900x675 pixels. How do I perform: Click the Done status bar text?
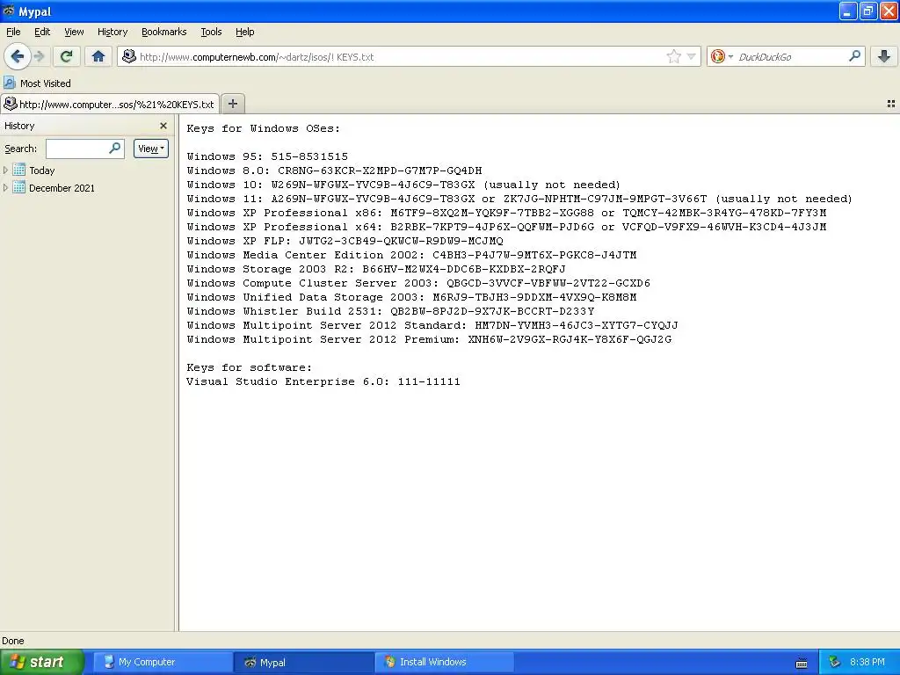12,641
